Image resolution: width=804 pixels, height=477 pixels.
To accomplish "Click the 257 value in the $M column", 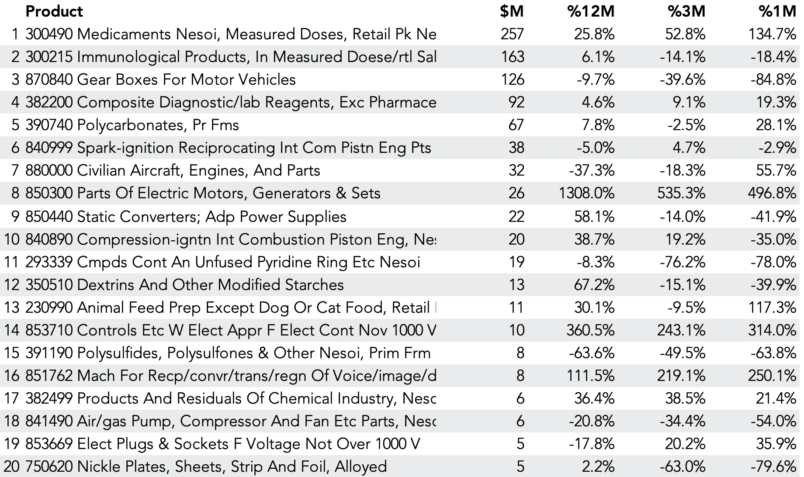I will tap(512, 34).
